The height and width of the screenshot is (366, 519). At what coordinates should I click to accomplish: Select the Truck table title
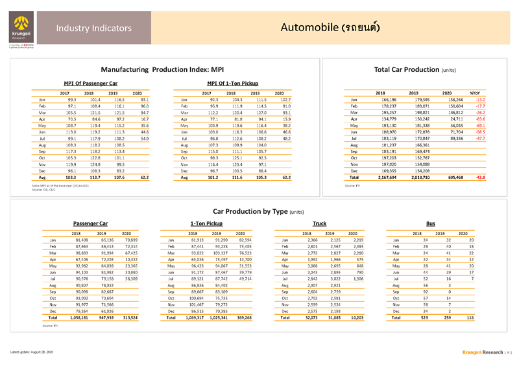click(x=319, y=223)
